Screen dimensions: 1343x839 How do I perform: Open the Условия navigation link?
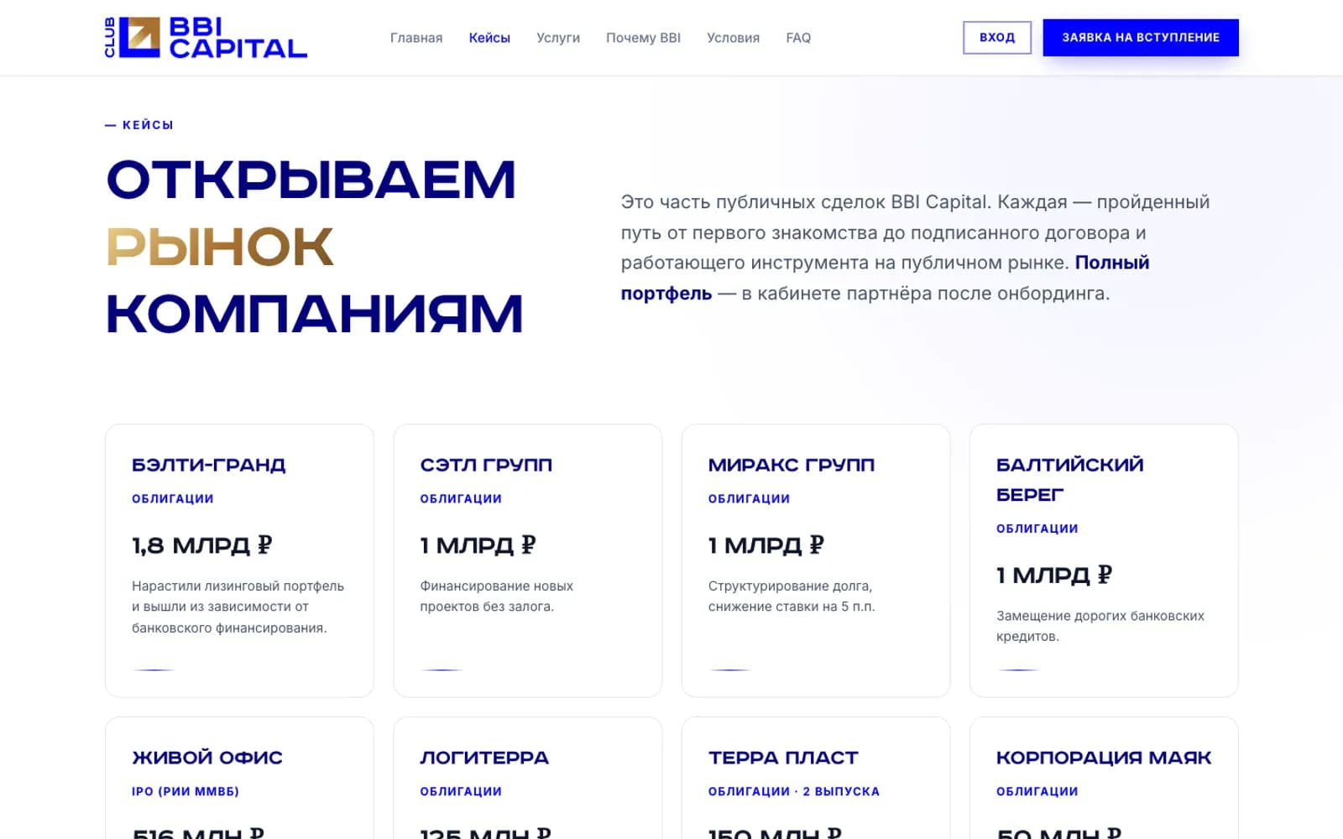[733, 38]
